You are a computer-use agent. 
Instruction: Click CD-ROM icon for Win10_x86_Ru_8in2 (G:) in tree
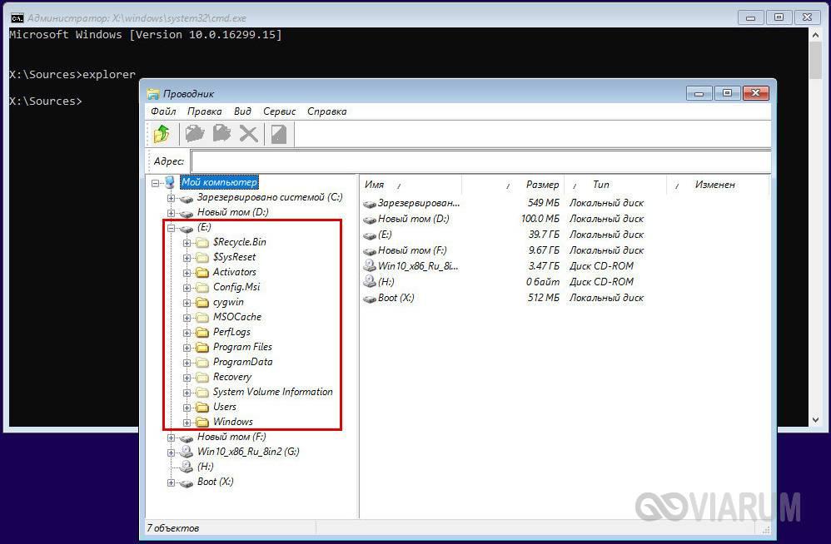point(186,452)
